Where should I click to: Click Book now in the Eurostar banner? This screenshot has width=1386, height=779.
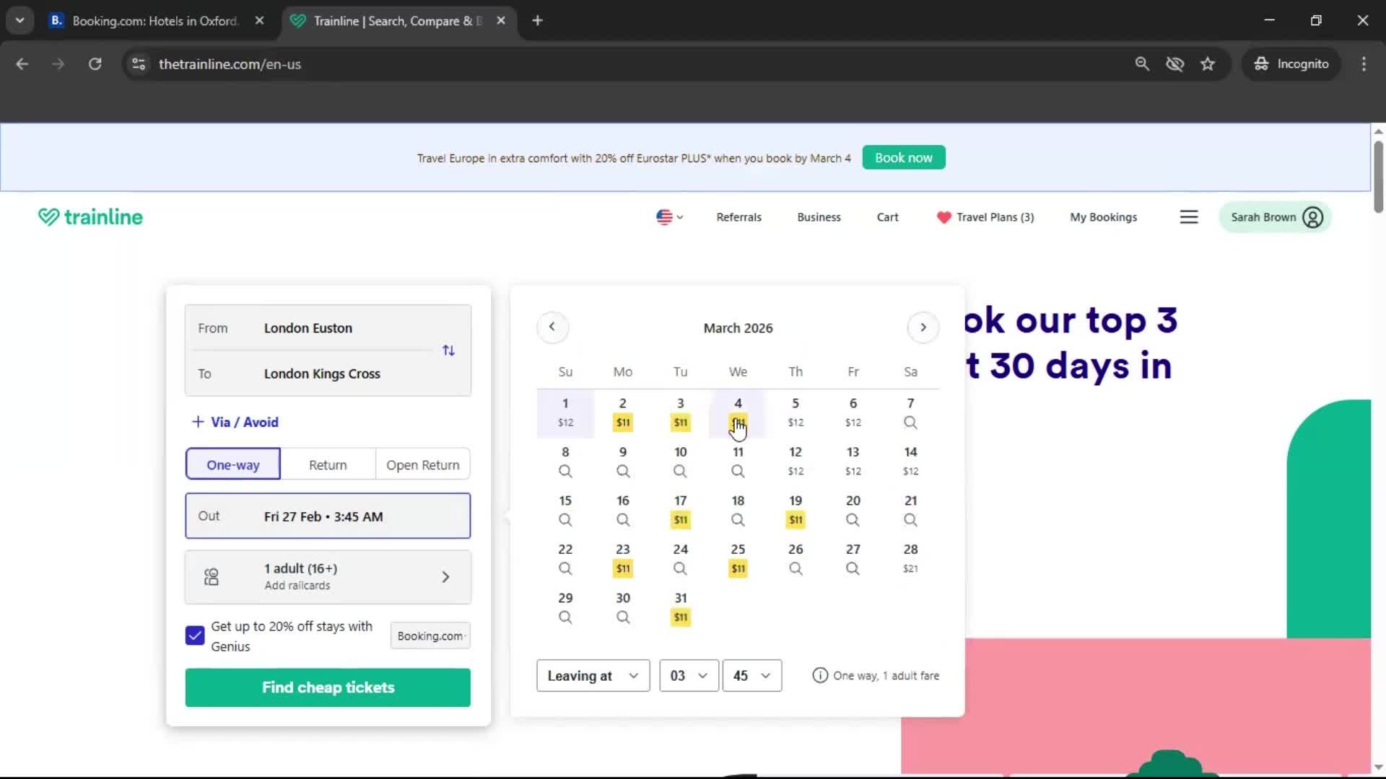[x=903, y=157]
